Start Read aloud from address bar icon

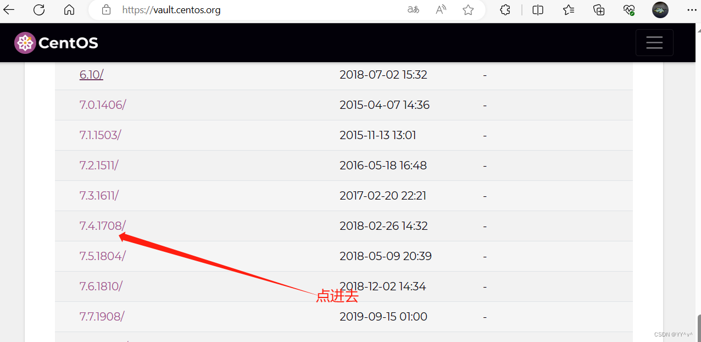click(x=441, y=10)
